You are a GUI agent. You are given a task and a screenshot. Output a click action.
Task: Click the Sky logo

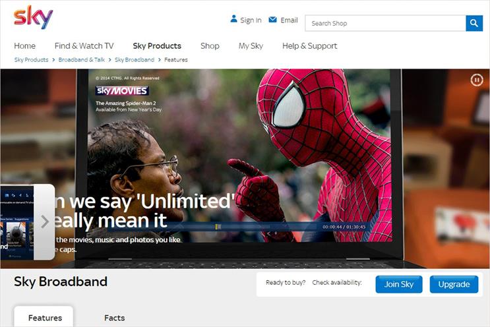[34, 18]
